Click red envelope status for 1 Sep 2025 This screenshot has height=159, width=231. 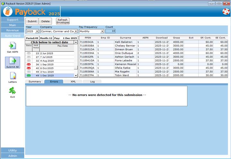coord(29,64)
